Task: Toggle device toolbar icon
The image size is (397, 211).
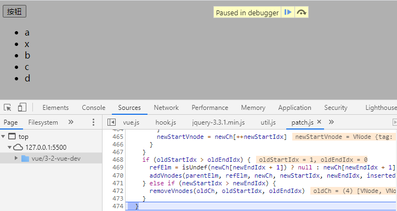Action: tap(22, 107)
